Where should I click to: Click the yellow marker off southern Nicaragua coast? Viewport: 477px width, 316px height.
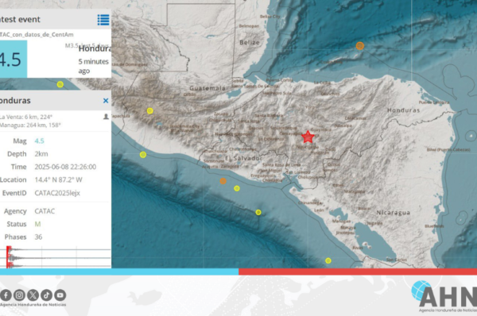click(328, 260)
